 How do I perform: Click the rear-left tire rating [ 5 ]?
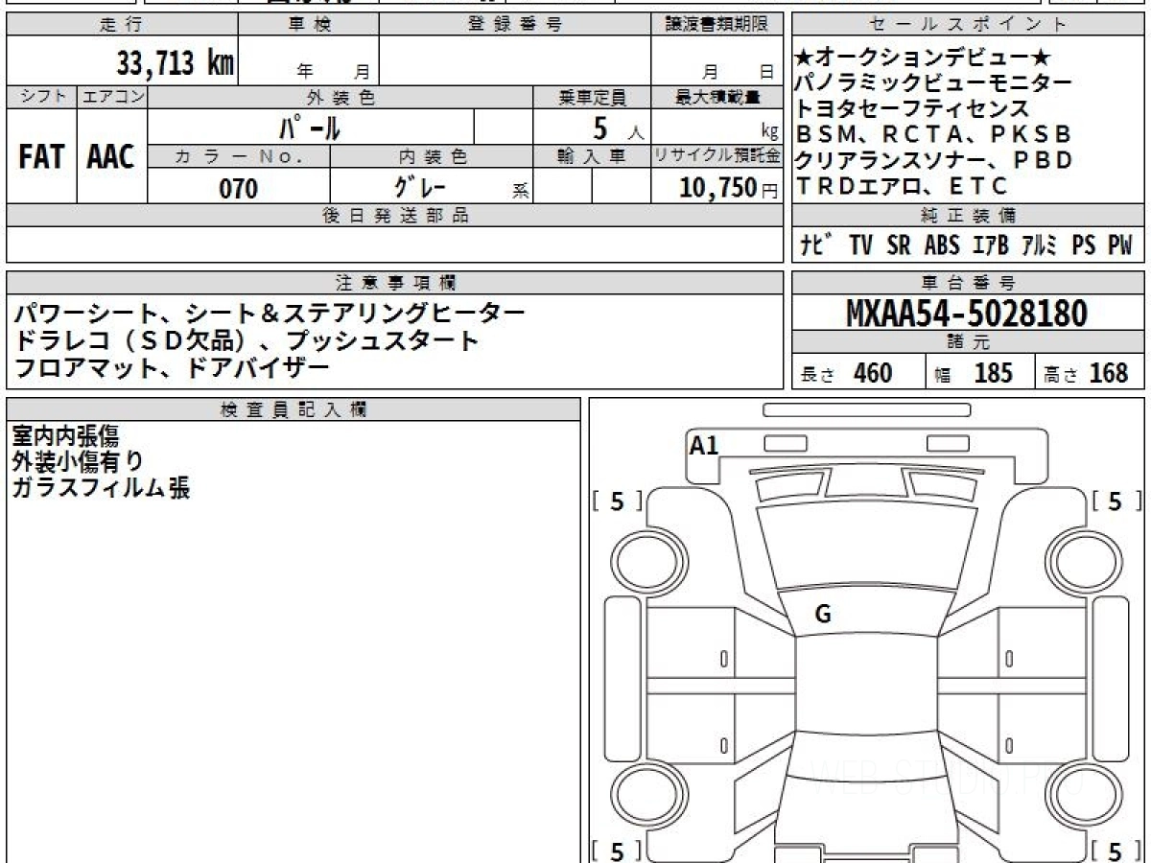[617, 851]
